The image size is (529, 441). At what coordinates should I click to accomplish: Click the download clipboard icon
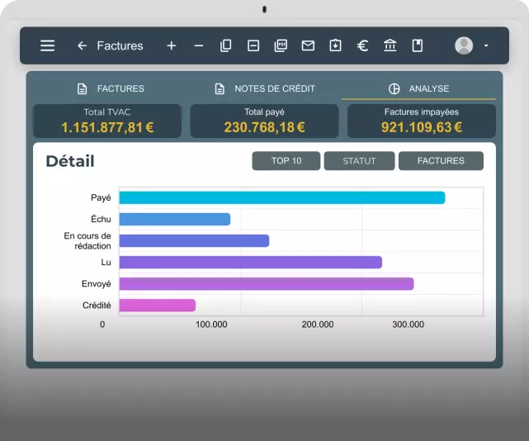[335, 45]
